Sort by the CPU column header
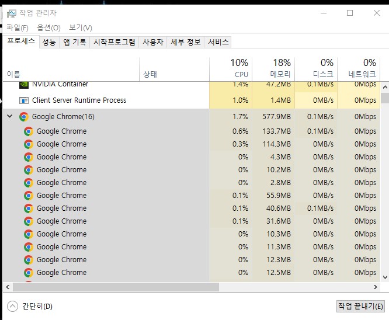The height and width of the screenshot is (320, 389). tap(231, 69)
